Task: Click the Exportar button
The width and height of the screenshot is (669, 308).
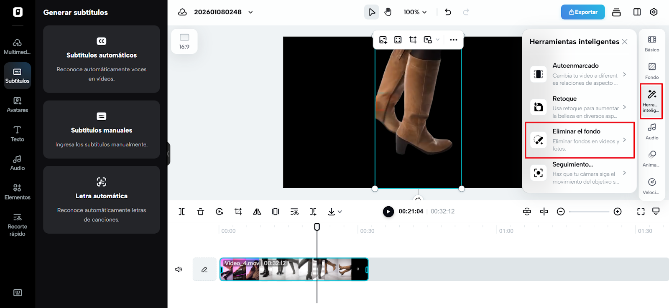Action: tap(582, 12)
